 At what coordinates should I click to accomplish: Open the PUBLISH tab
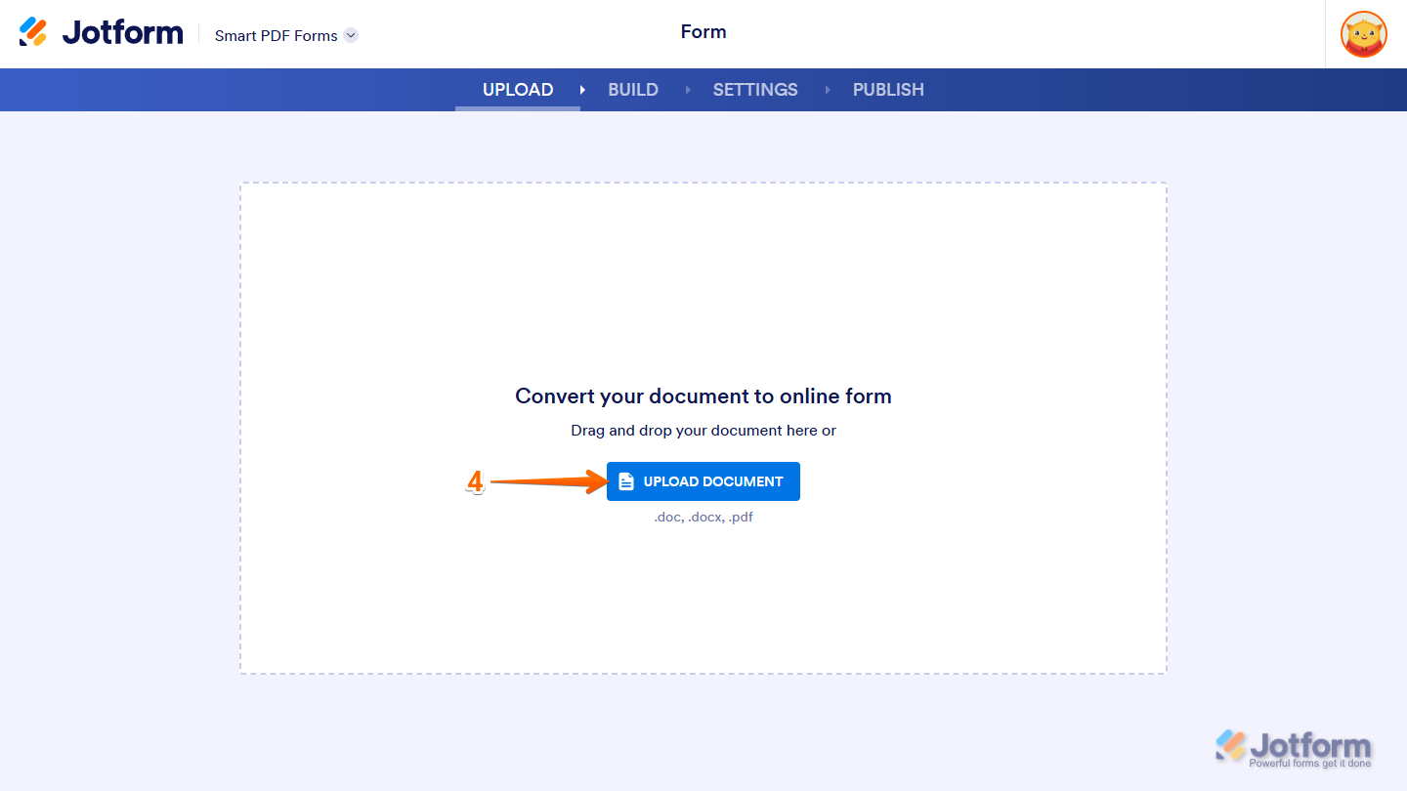[888, 90]
